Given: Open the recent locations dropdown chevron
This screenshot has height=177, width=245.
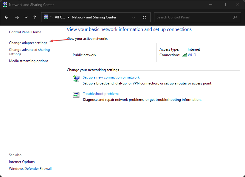Looking at the screenshot, I should (26, 17).
